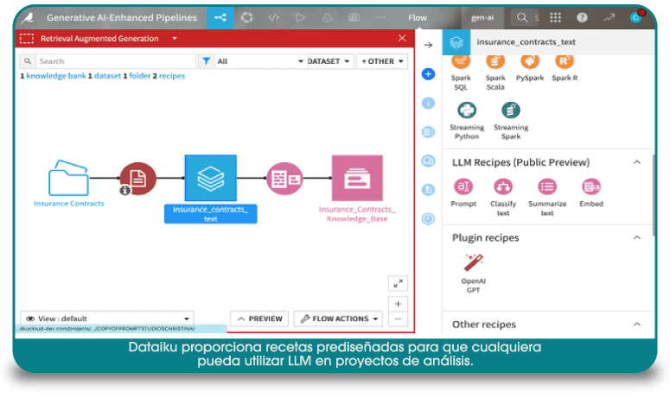Click the filter funnel icon
The width and height of the screenshot is (670, 404).
pyautogui.click(x=207, y=61)
